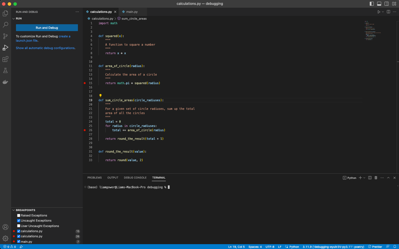Disable Uncaught Exceptions breakpoint
Screen dimensions: 399x249
(x=19, y=220)
